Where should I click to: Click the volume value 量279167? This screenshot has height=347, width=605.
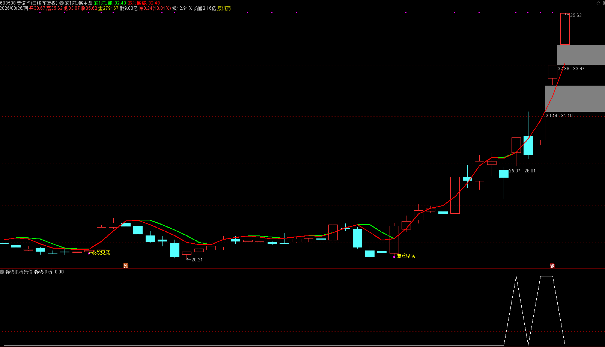pyautogui.click(x=108, y=8)
